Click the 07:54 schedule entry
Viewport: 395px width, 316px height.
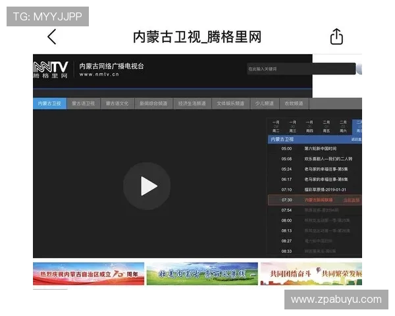tap(315, 211)
